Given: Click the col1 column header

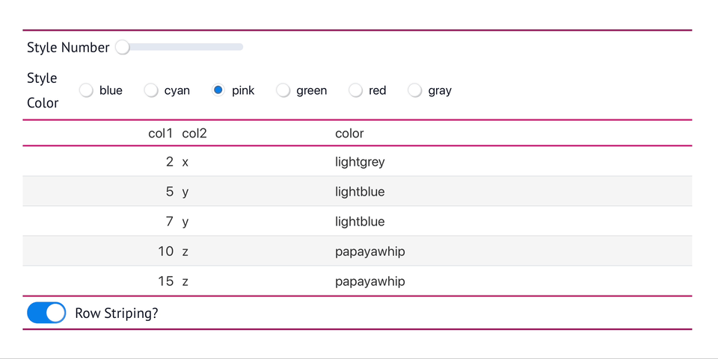Looking at the screenshot, I should point(160,134).
